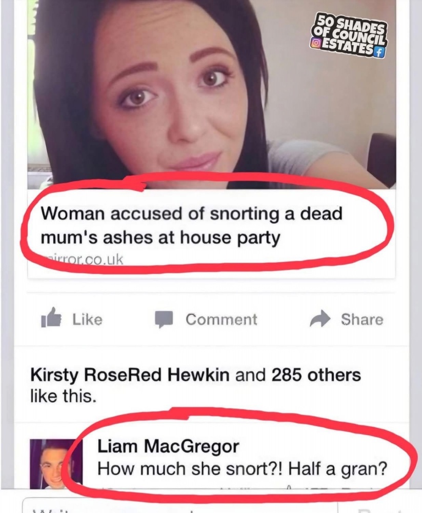Click the "like this." text line
The image size is (422, 513).
64,396
